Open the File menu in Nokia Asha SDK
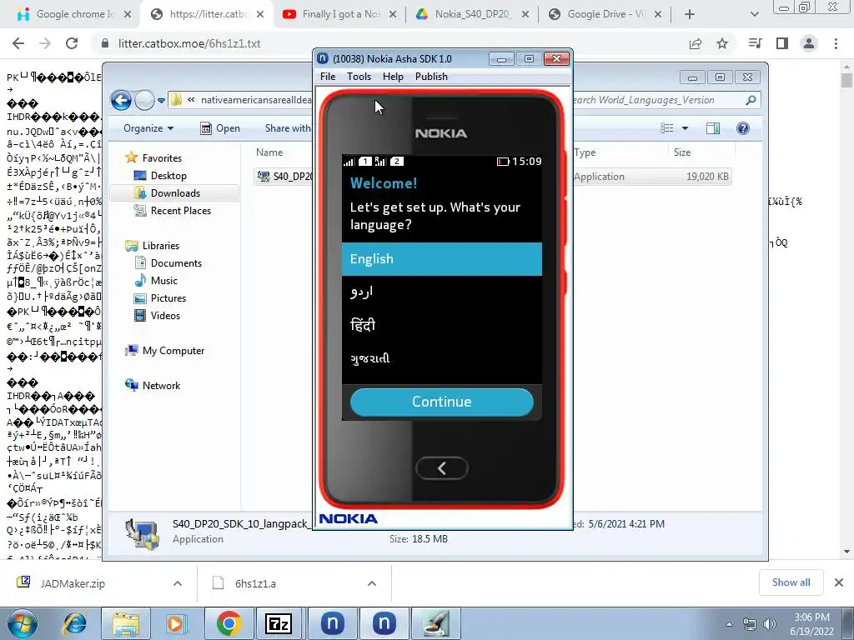 [327, 77]
